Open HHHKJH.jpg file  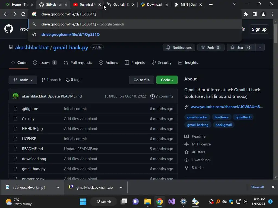tap(32, 129)
